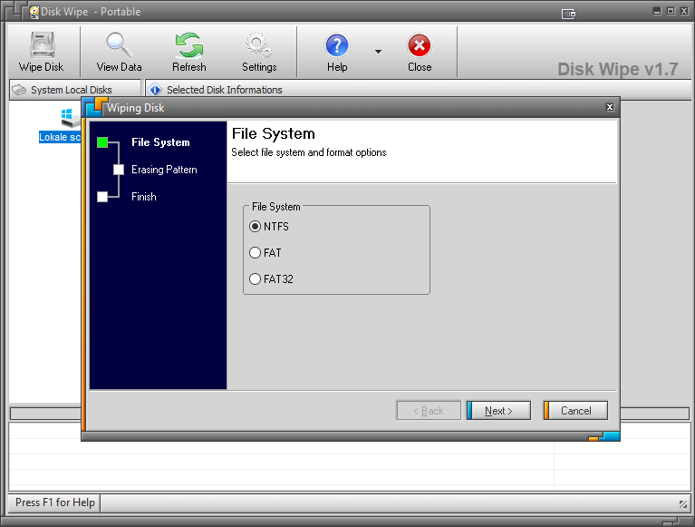Click the Next button

498,411
